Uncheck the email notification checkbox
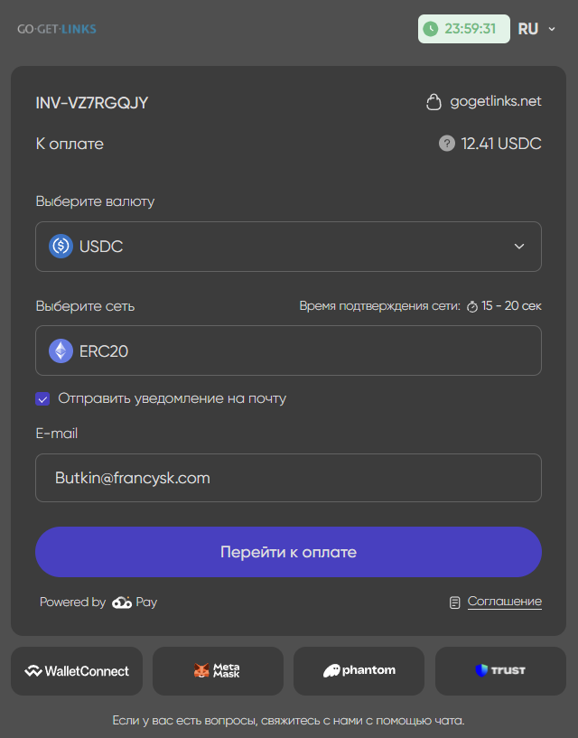The width and height of the screenshot is (578, 738). click(x=42, y=398)
